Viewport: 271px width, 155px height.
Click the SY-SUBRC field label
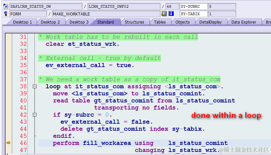point(194,6)
